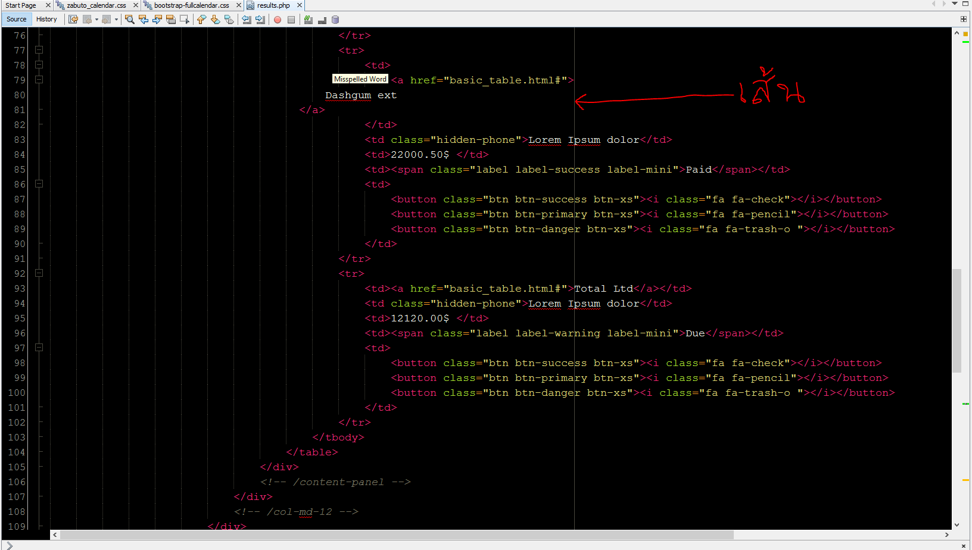972x550 pixels.
Task: Collapse the code fold at line 97
Action: click(39, 348)
